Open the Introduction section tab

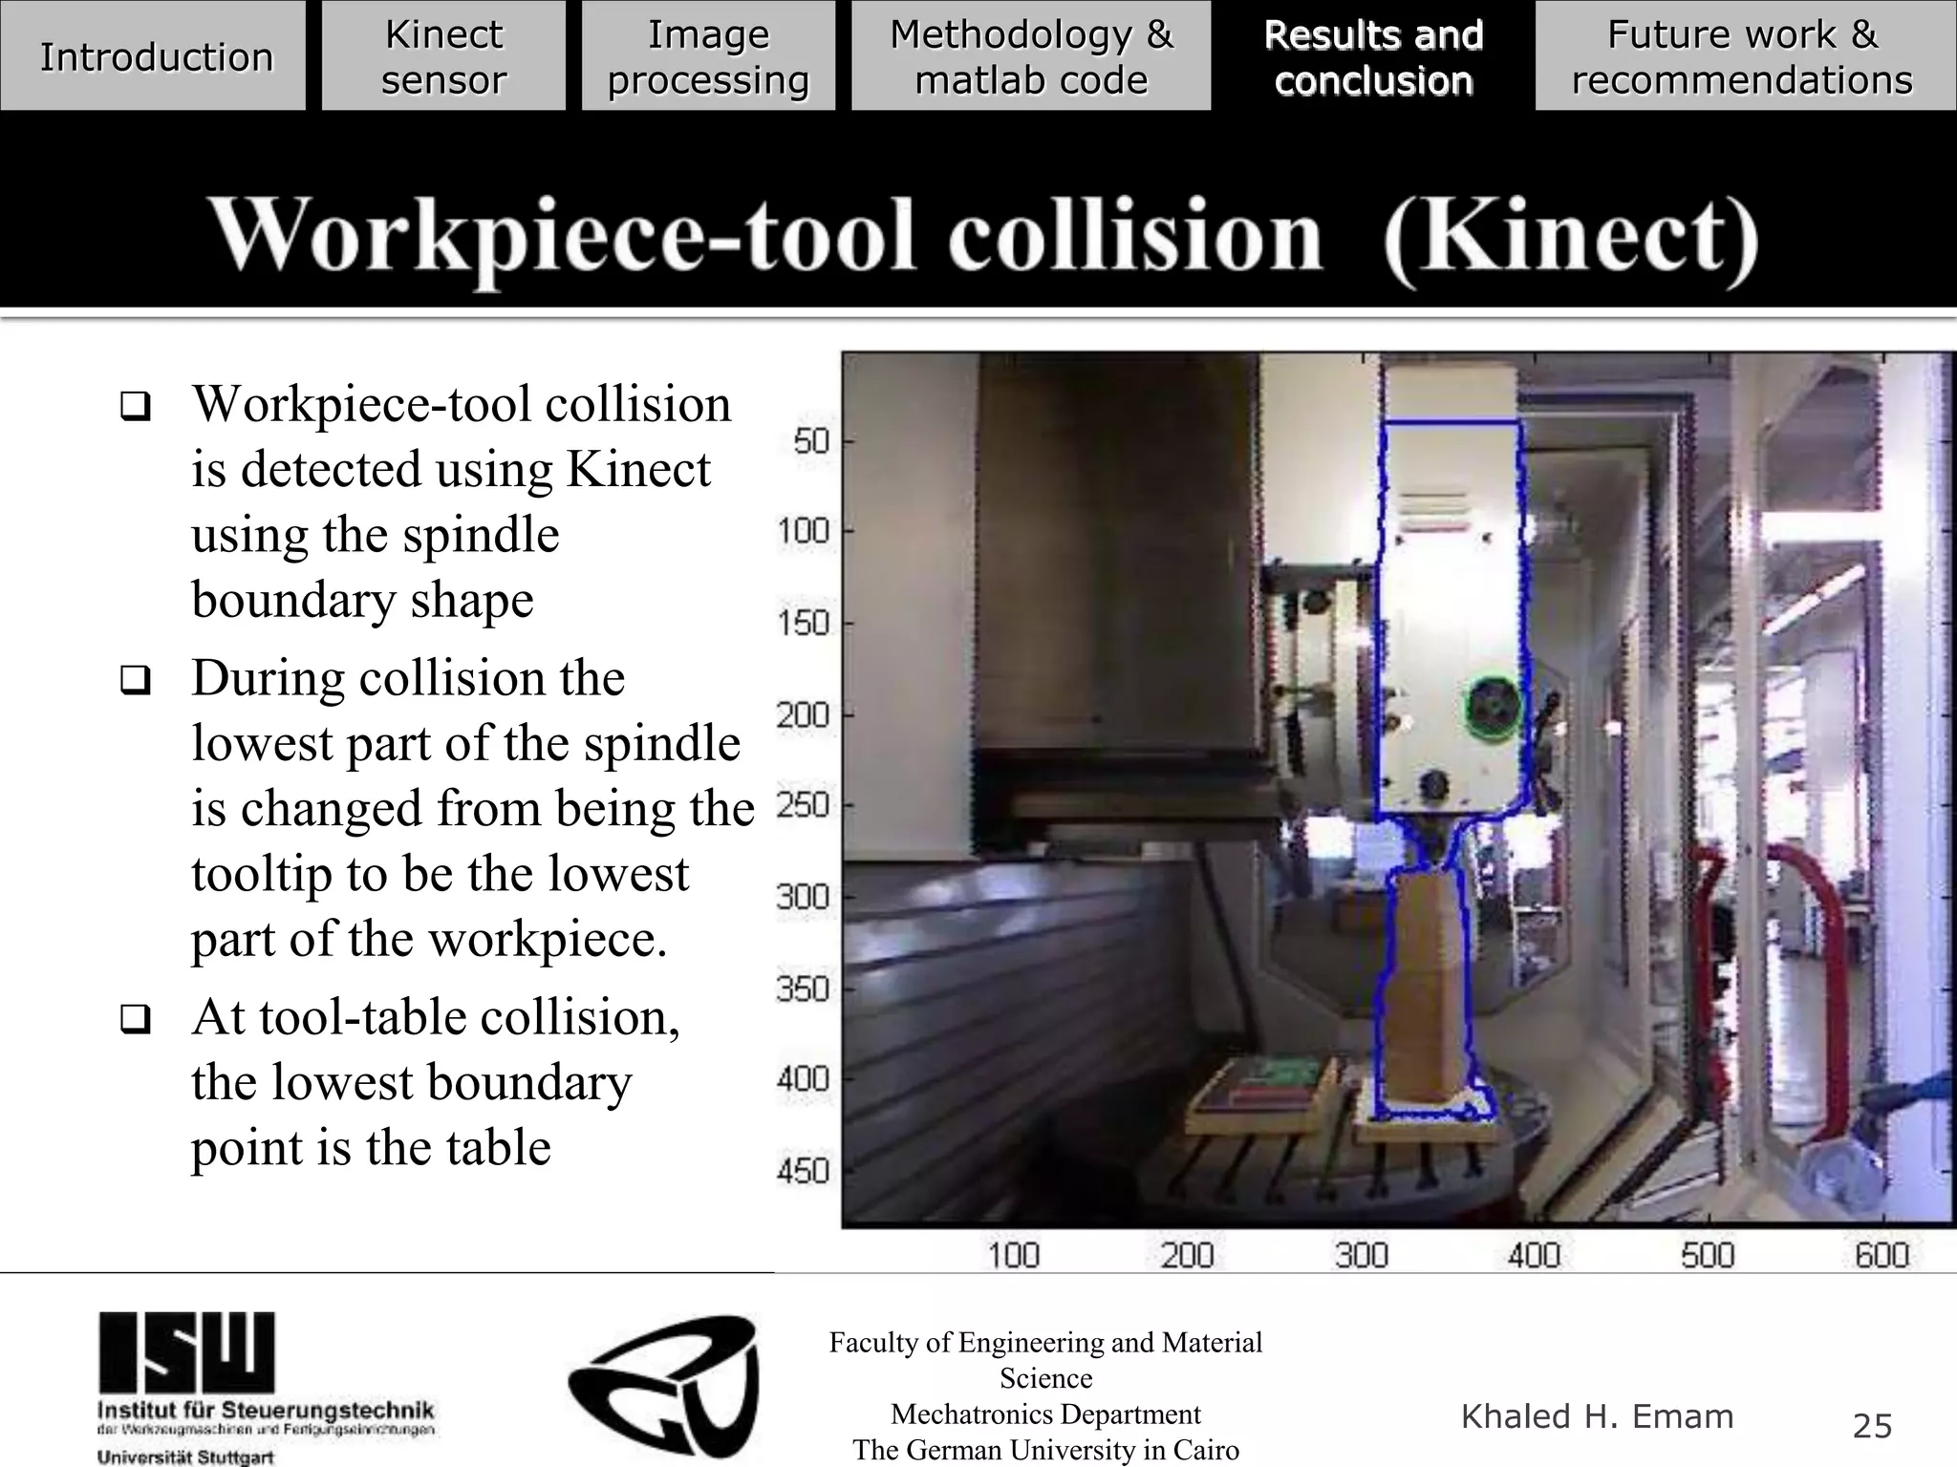[153, 55]
